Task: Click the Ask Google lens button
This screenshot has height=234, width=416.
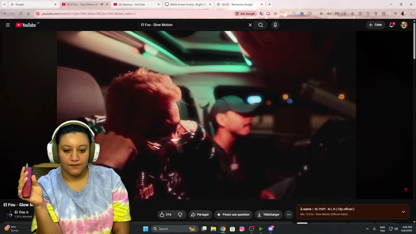Action: 245,14
